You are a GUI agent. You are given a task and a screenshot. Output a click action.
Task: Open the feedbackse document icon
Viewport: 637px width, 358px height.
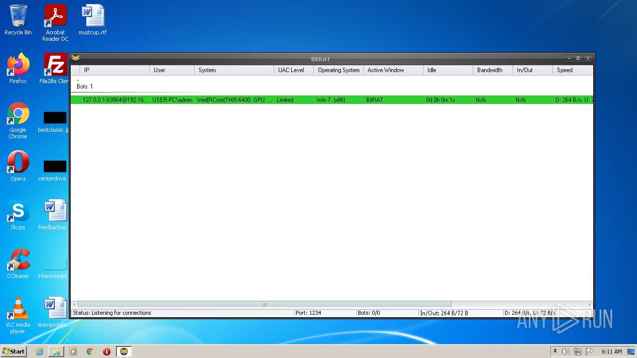[x=55, y=215]
